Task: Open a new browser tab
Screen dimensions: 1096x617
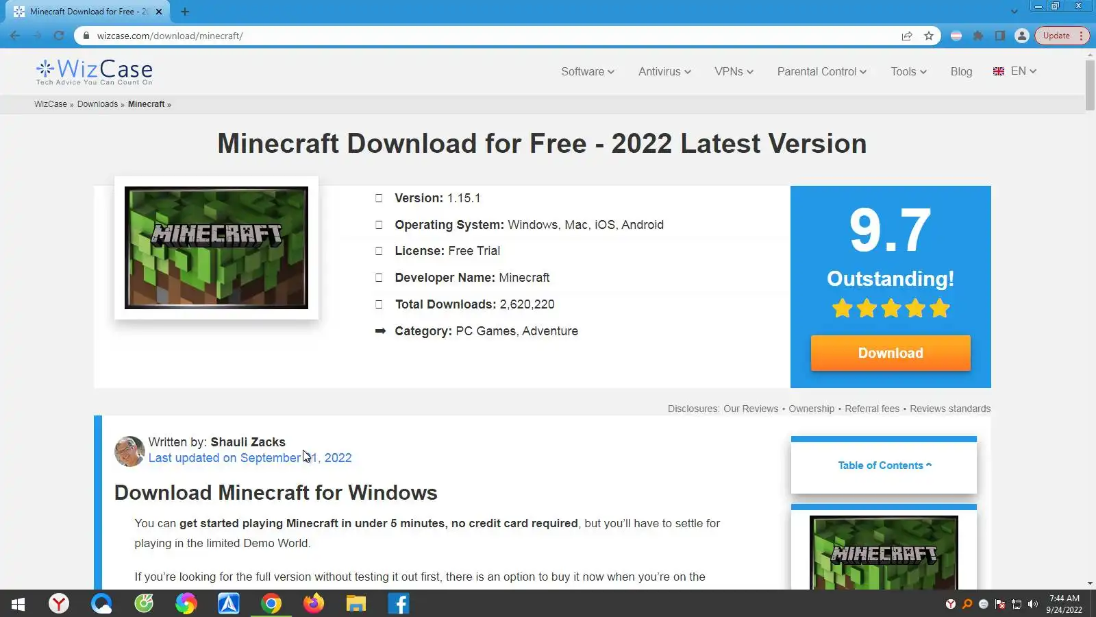Action: coord(185,12)
